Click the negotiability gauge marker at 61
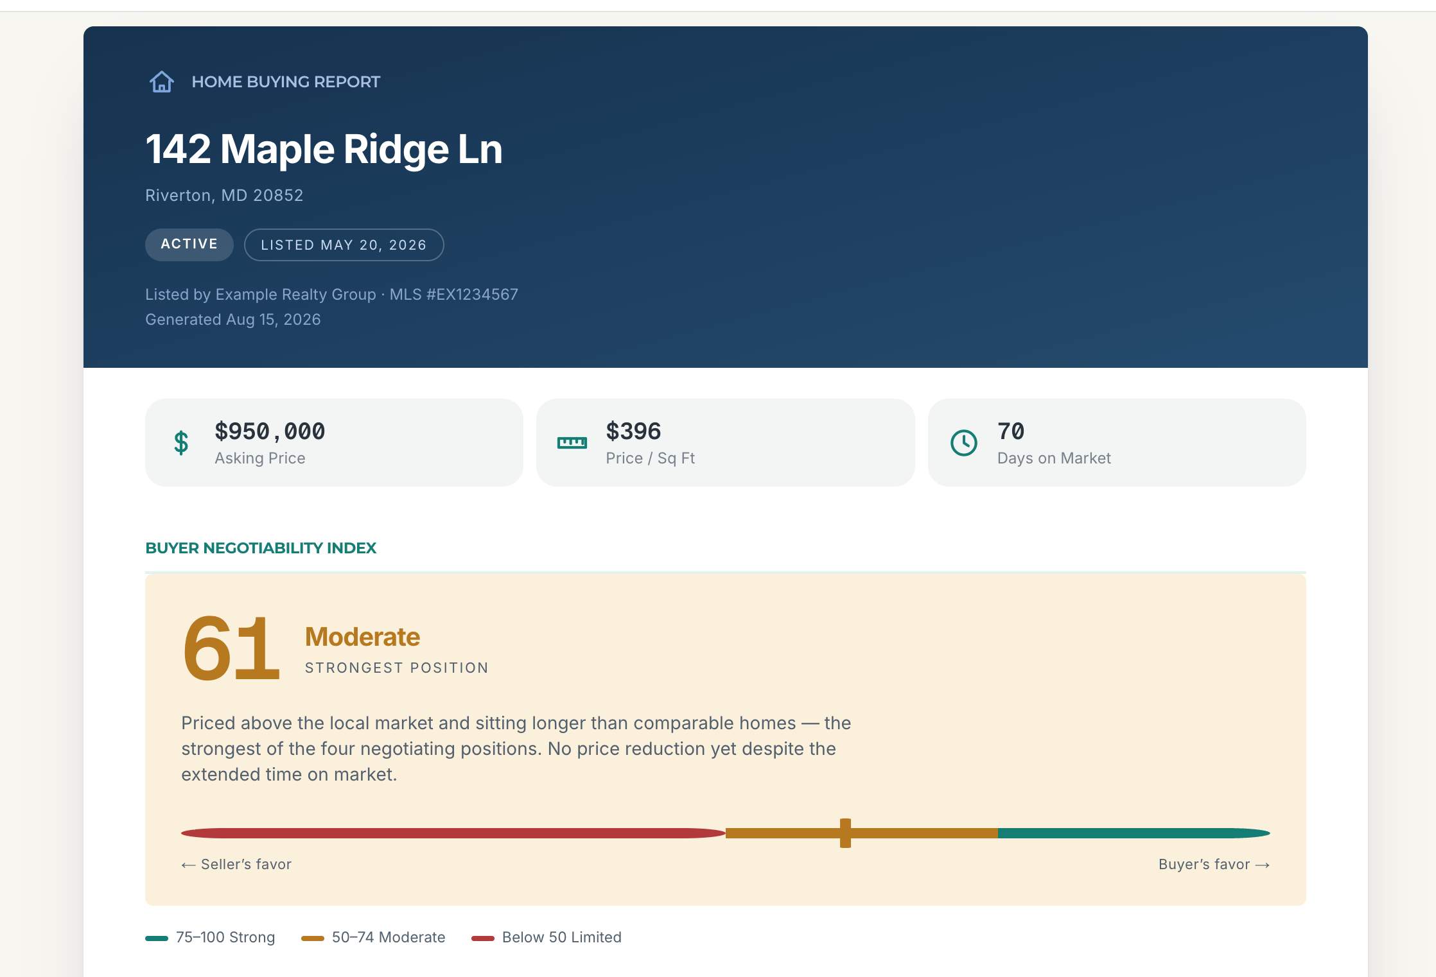The width and height of the screenshot is (1436, 977). [845, 833]
